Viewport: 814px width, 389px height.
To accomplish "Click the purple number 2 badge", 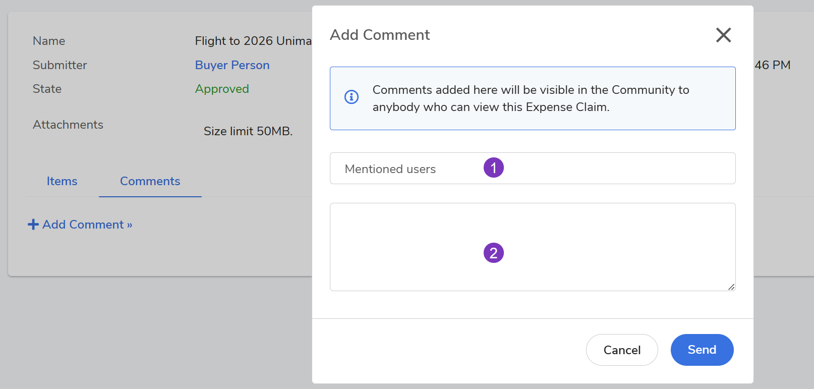I will tap(493, 253).
